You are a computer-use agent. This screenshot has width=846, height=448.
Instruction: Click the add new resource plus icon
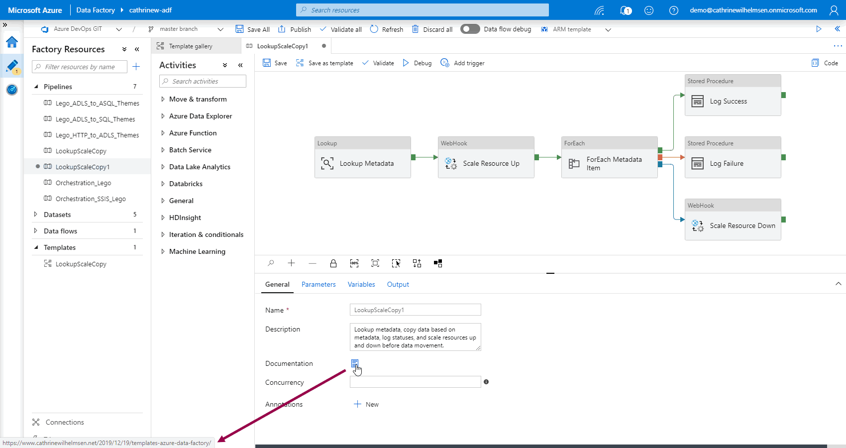(x=136, y=67)
